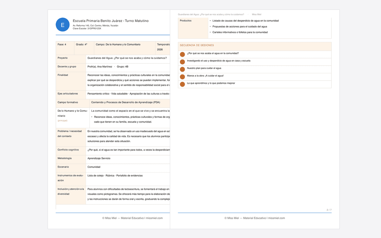Click session title '¿Por qué se nos acaba el agua en la comunidad?'
Screen dimensions: 381x238
coord(213,53)
